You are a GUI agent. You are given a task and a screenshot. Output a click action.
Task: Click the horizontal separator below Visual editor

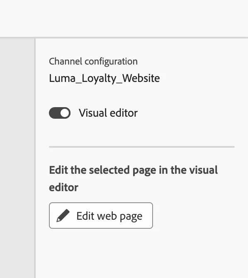[142, 147]
